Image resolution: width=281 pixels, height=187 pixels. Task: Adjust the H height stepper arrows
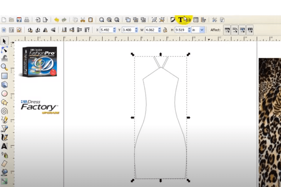tap(189, 30)
